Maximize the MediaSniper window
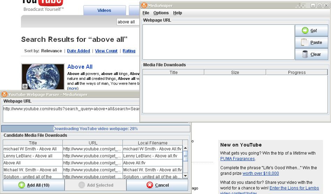 [x=319, y=6]
